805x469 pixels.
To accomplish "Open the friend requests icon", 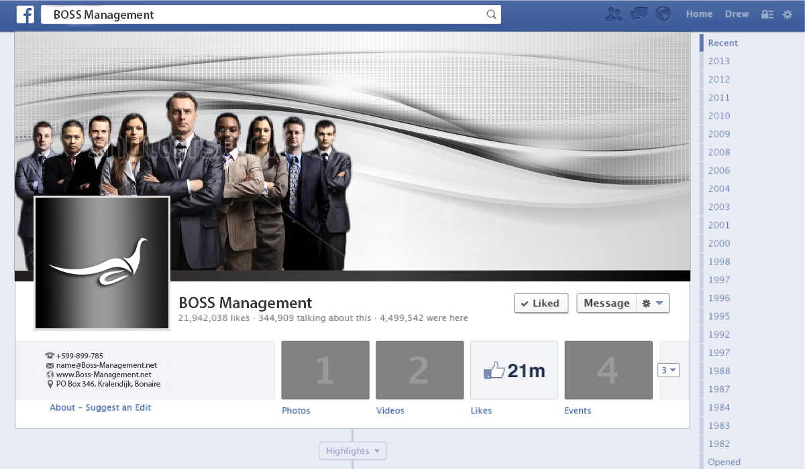I will pos(614,14).
